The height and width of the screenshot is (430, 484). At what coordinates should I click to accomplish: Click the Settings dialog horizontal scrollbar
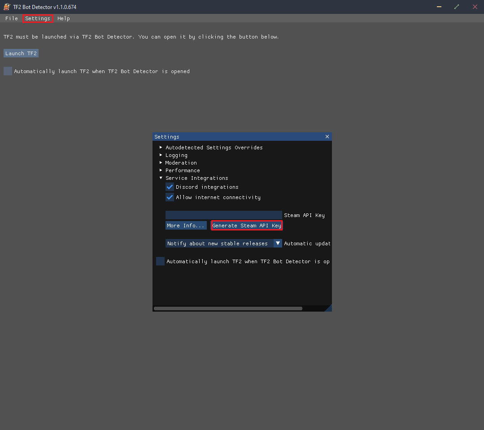[228, 308]
